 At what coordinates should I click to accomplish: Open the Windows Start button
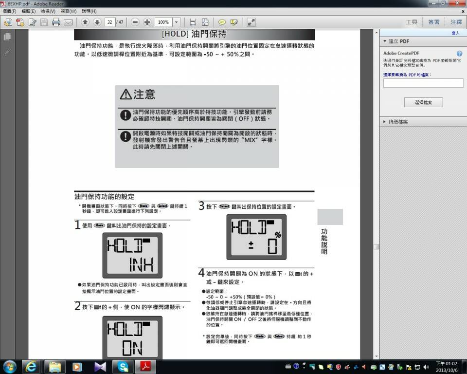click(x=9, y=367)
